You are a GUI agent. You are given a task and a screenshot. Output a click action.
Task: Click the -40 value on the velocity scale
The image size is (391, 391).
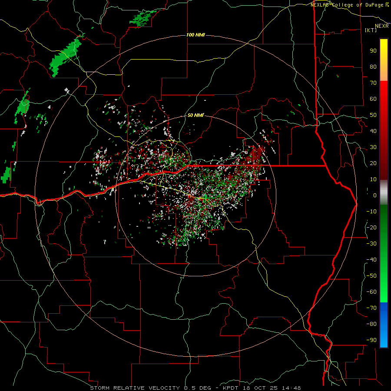pos(371,260)
